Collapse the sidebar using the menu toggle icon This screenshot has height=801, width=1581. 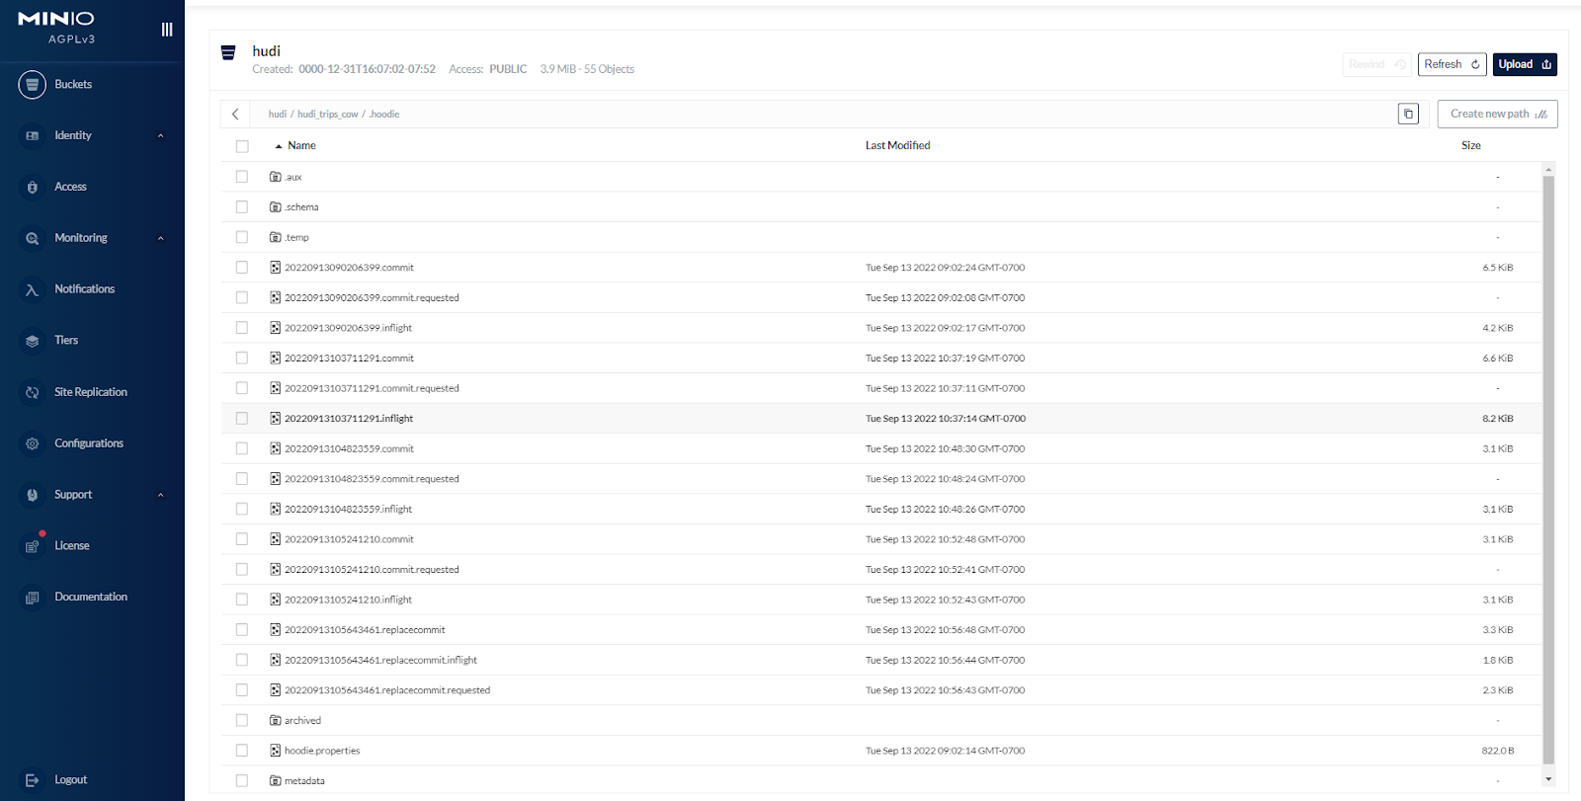click(x=167, y=30)
